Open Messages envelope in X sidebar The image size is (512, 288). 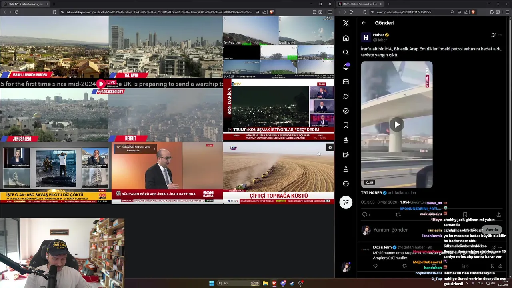click(346, 82)
